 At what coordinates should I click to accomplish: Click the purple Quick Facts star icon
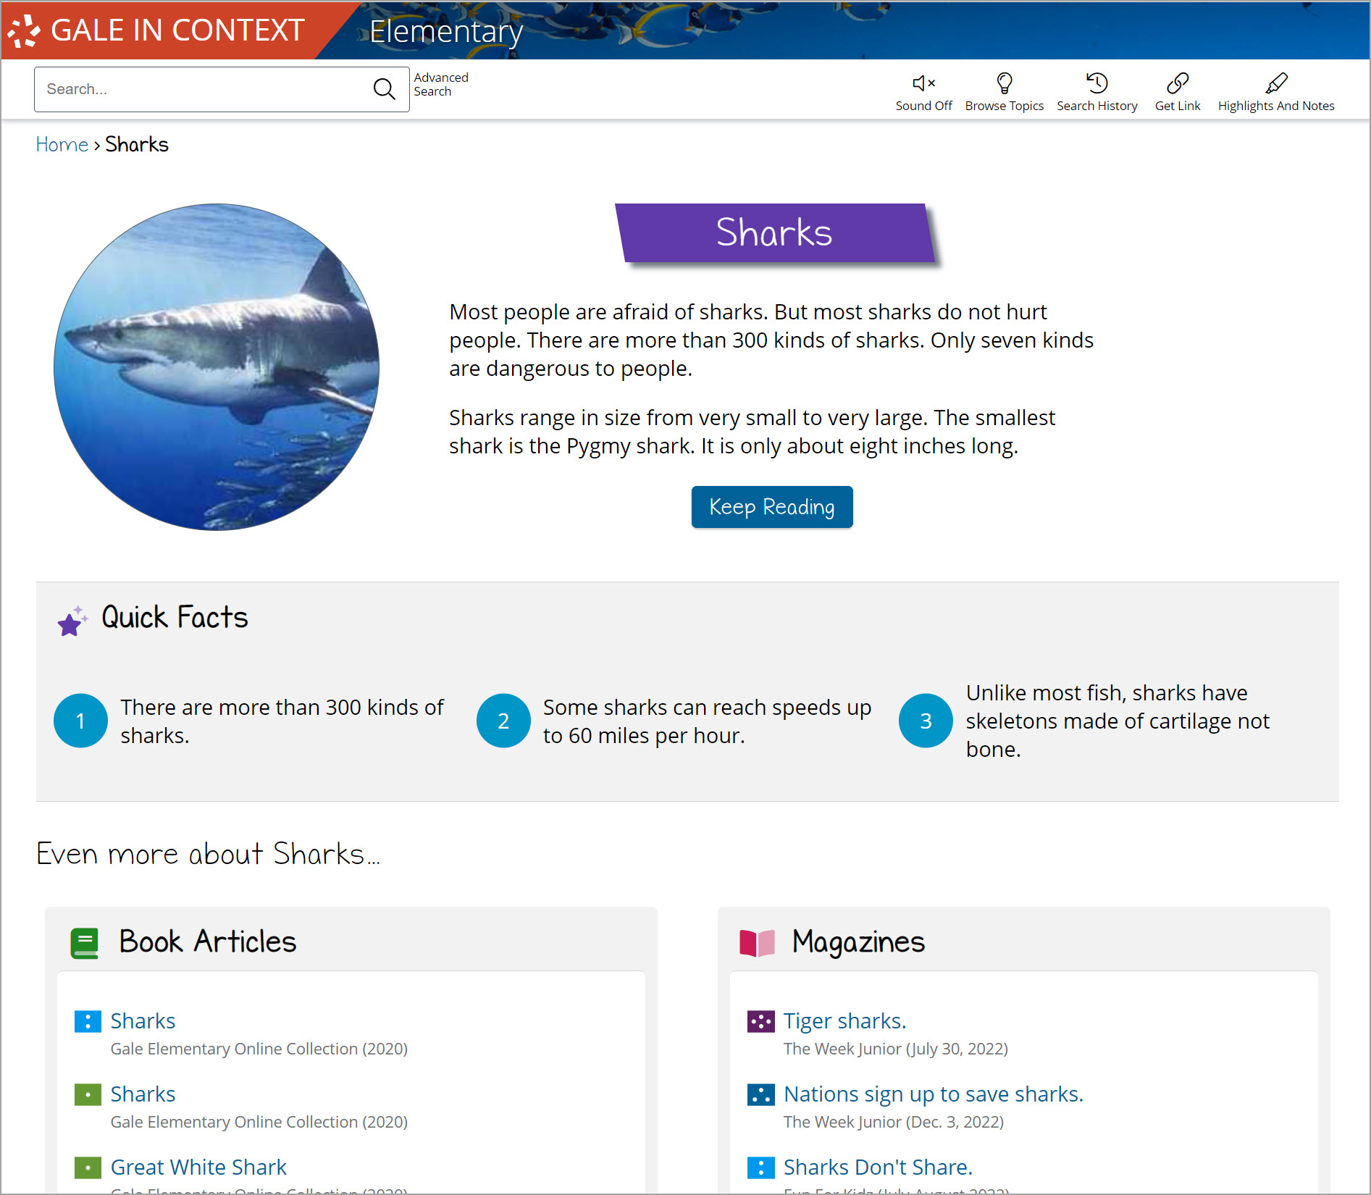tap(72, 621)
